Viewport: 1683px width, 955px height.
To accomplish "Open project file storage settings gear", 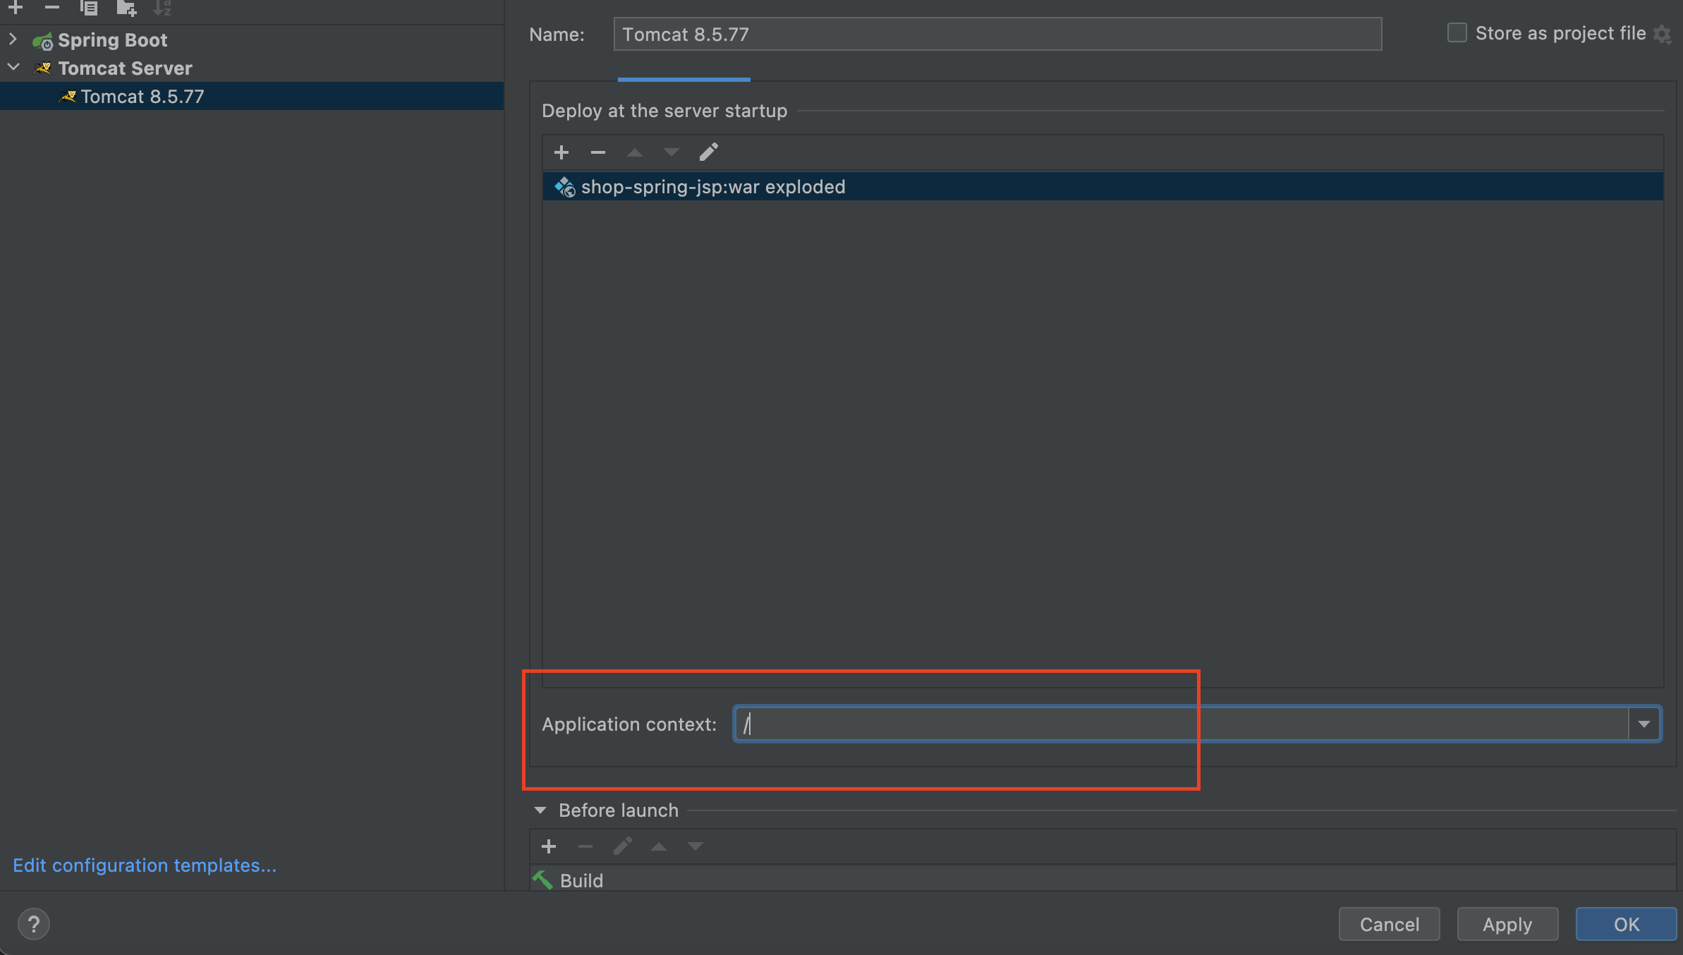I will click(x=1663, y=34).
